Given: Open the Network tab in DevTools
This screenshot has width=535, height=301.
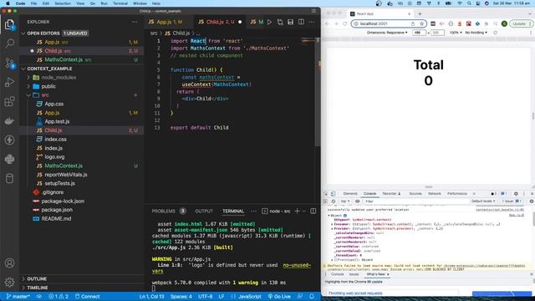Looking at the screenshot, I should click(x=435, y=193).
